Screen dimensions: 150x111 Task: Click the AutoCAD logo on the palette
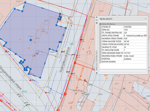[x=97, y=73]
